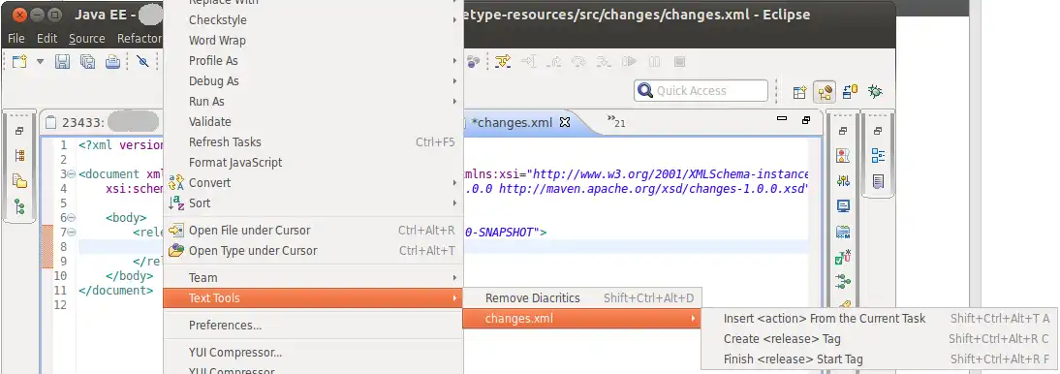Screen dimensions: 1060x374
Task: Click the Save floppy disk icon
Action: click(63, 62)
